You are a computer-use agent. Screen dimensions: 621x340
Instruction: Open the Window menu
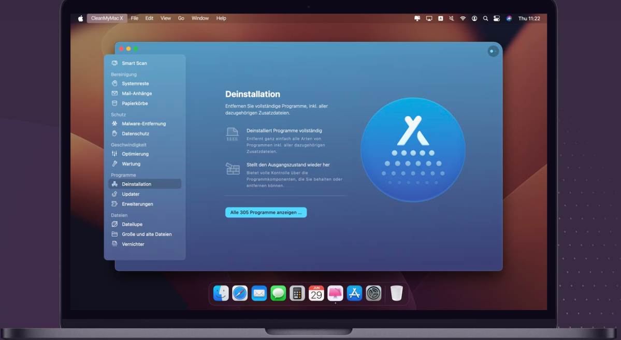(200, 18)
